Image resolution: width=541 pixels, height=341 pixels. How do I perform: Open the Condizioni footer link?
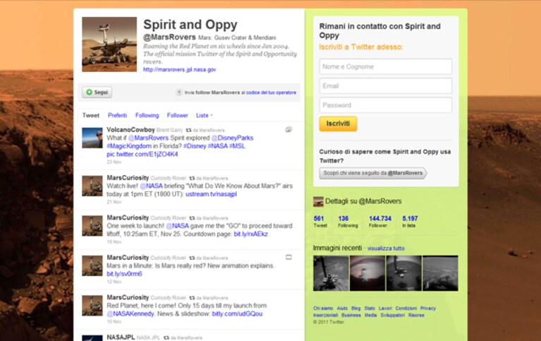click(406, 309)
